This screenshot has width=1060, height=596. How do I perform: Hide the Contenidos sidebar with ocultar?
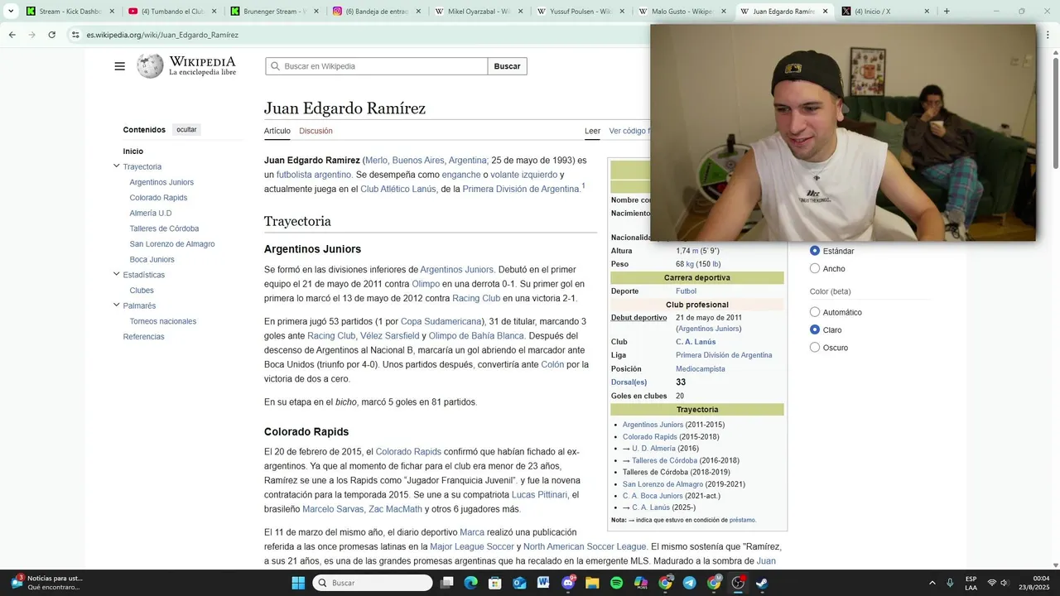186,130
